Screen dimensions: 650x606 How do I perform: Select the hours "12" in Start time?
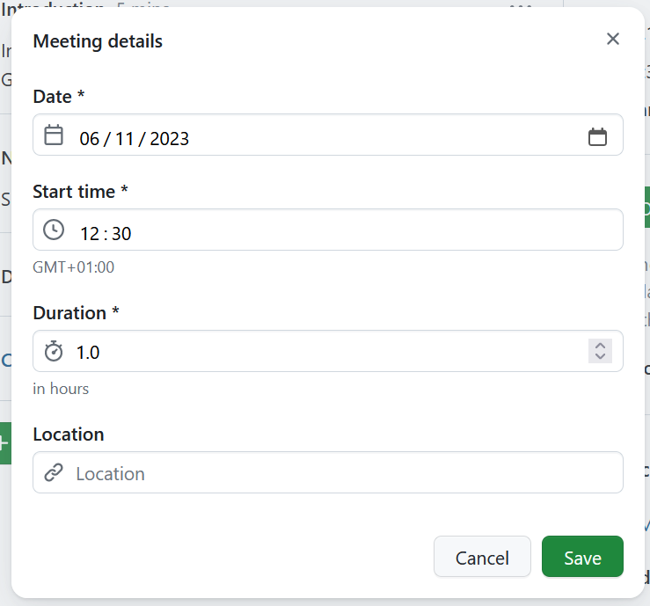(x=90, y=233)
